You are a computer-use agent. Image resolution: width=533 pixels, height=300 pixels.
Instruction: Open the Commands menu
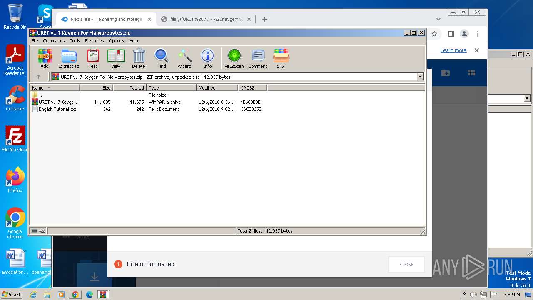54,41
